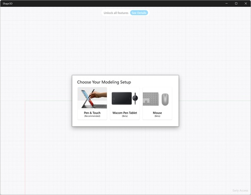Choose the Wacom Pen Tablet setup

point(125,103)
